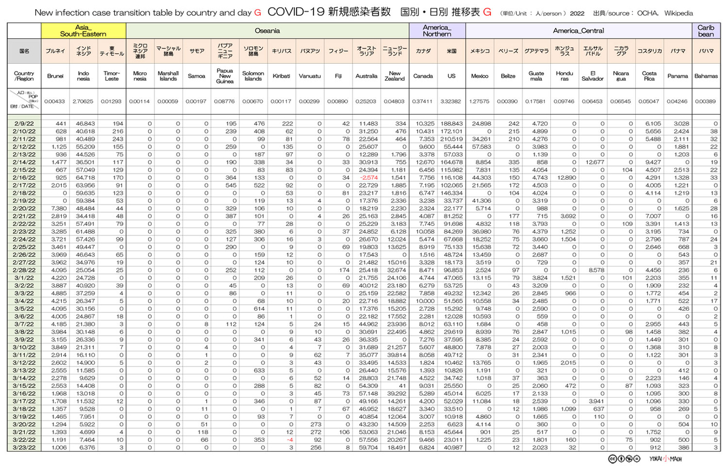Image resolution: width=728 pixels, height=468 pixels.
Task: Click the New Zealand column header
Action: coord(394,76)
